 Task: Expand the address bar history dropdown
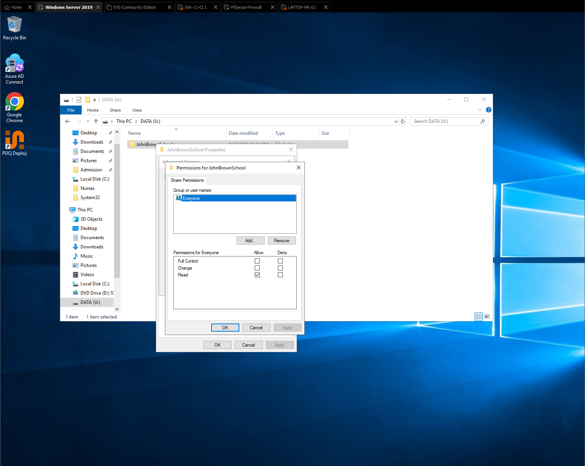coord(396,121)
